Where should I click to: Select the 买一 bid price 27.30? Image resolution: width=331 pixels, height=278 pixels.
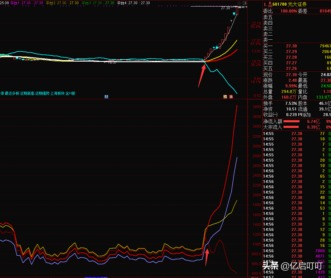click(291, 46)
